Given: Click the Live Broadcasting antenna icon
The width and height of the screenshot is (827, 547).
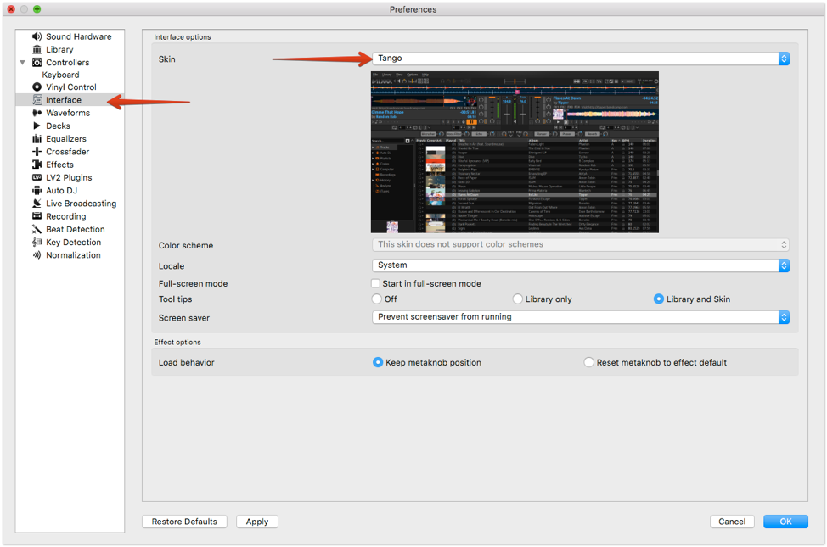Looking at the screenshot, I should point(37,204).
